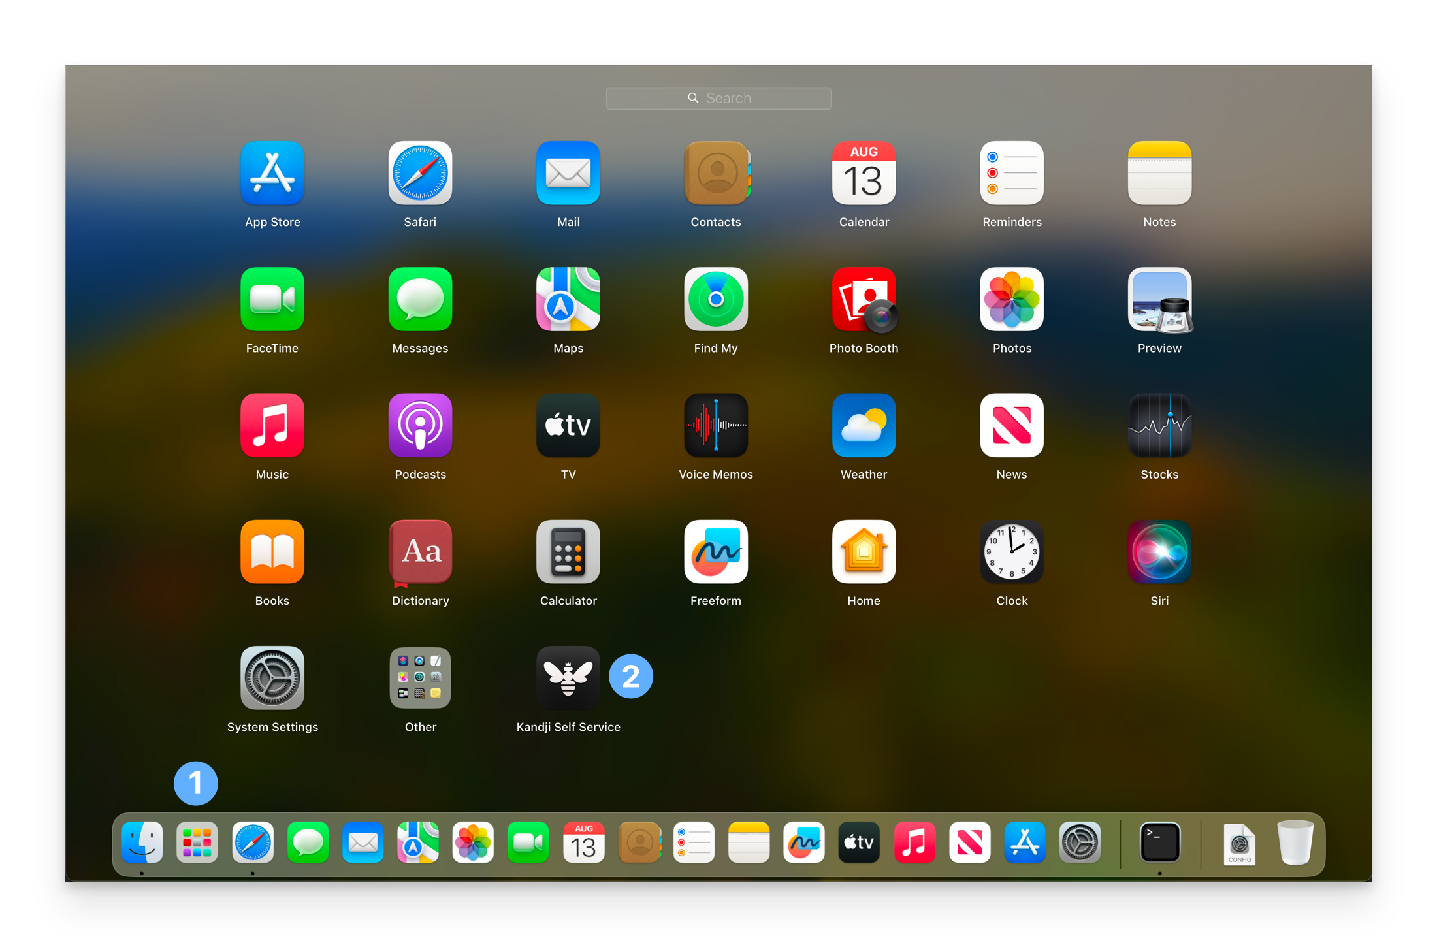Viewport: 1437px width, 947px height.
Task: Open System Settings in Launchpad grid
Action: 272,679
